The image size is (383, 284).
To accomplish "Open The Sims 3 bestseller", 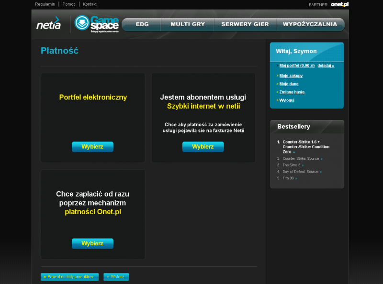I will pos(291,165).
